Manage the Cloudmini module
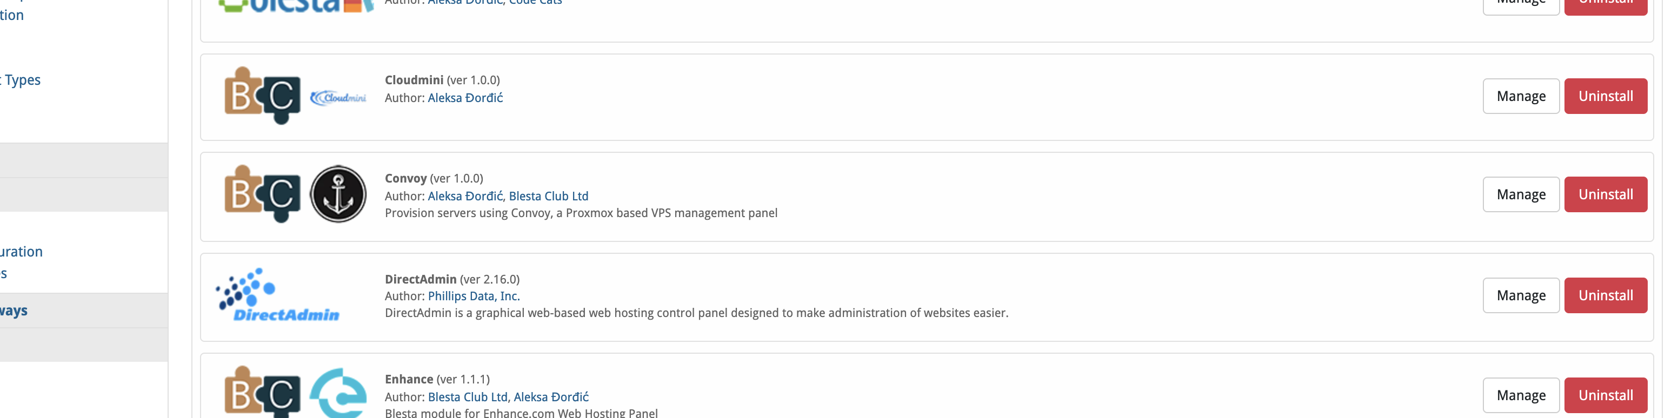The height and width of the screenshot is (418, 1678). (1521, 96)
